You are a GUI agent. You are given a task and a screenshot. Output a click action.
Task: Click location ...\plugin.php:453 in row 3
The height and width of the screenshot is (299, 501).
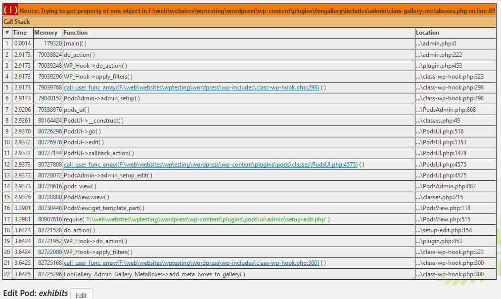click(x=439, y=66)
